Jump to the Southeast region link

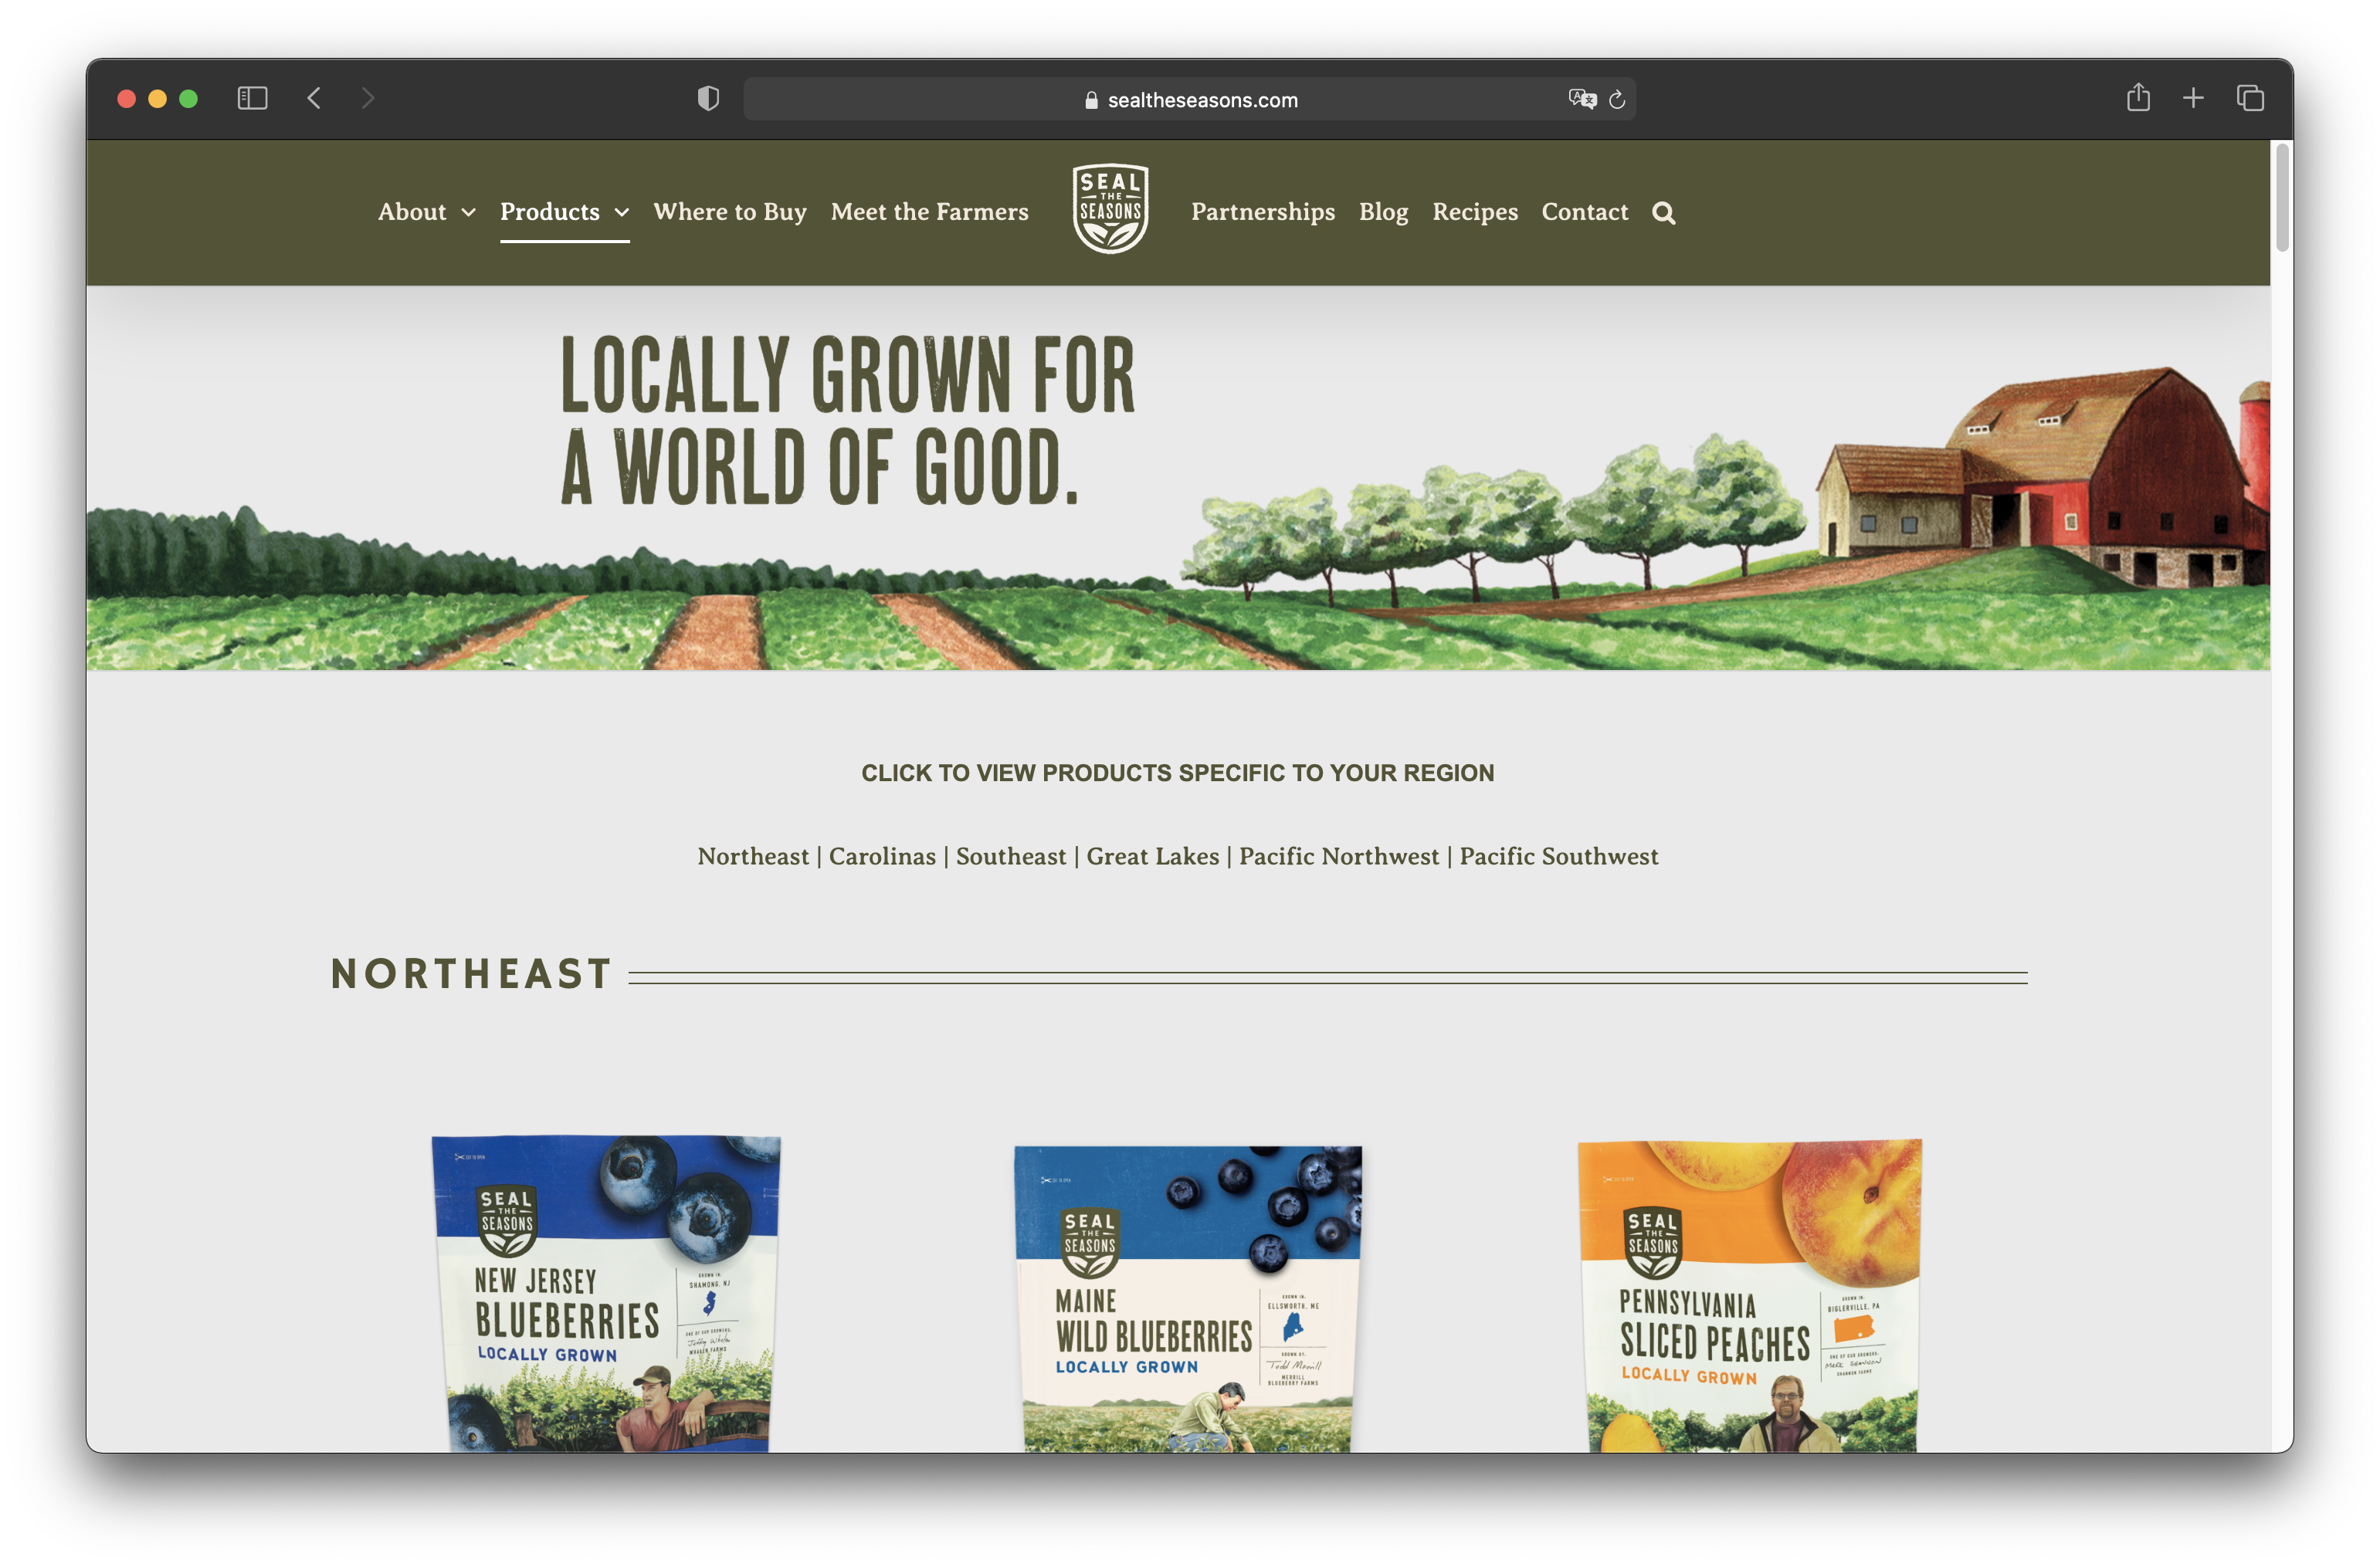[x=1011, y=857]
